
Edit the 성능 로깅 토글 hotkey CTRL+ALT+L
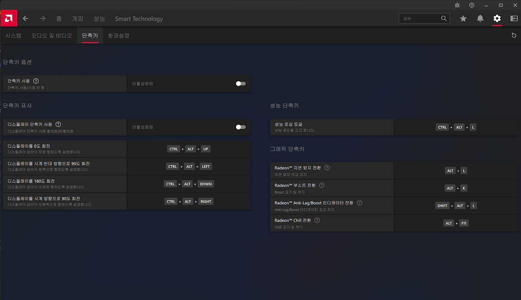coord(456,127)
